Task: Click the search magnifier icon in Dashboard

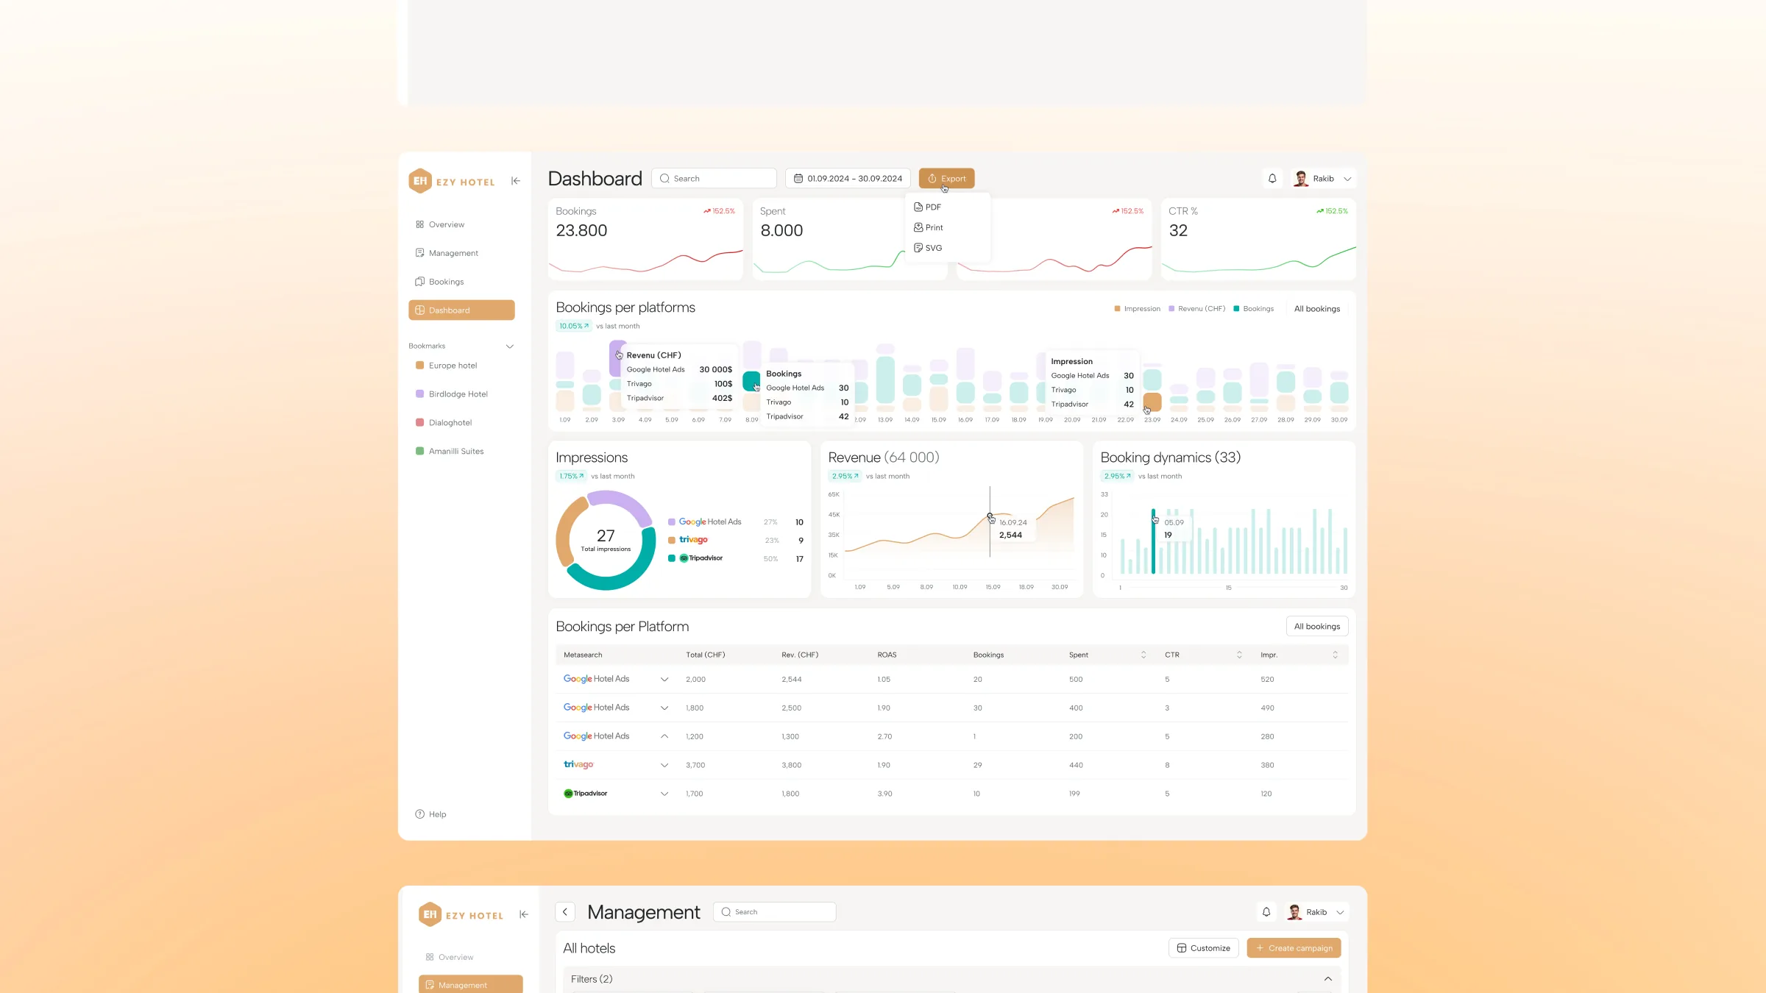Action: [x=664, y=179]
